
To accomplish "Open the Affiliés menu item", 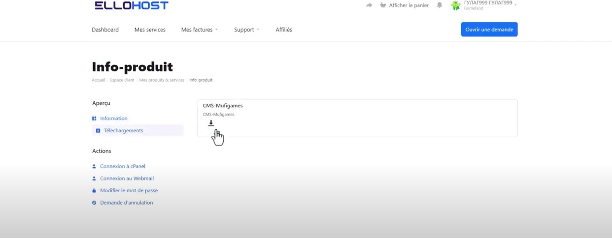I will (284, 30).
